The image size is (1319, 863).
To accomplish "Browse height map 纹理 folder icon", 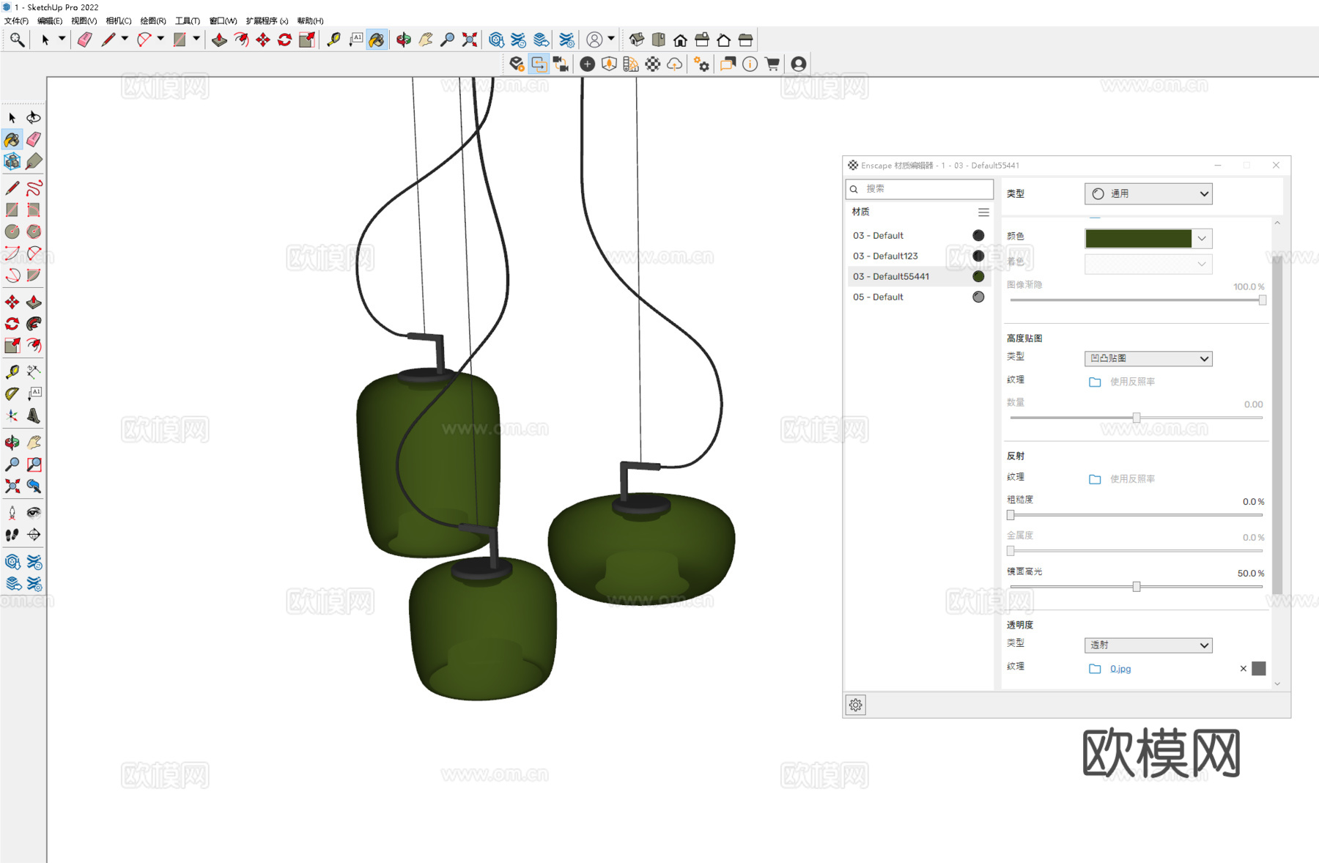I will pyautogui.click(x=1095, y=382).
